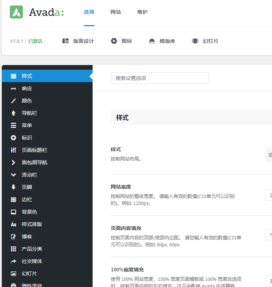Click the 响应 double-arrow icon
This screenshot has height=287, width=272.
point(13,89)
